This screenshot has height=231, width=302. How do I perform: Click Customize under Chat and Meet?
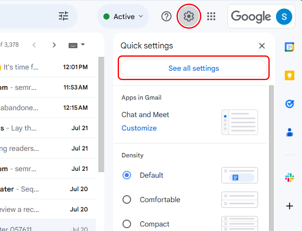point(139,128)
